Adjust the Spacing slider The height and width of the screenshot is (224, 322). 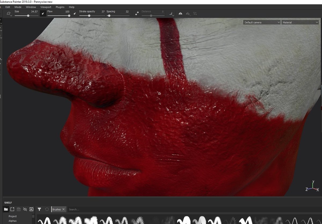point(118,16)
